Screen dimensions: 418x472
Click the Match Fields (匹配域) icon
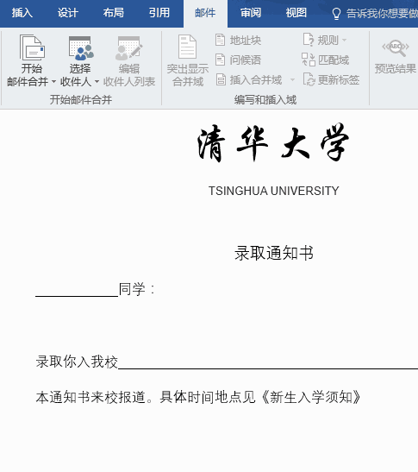309,60
